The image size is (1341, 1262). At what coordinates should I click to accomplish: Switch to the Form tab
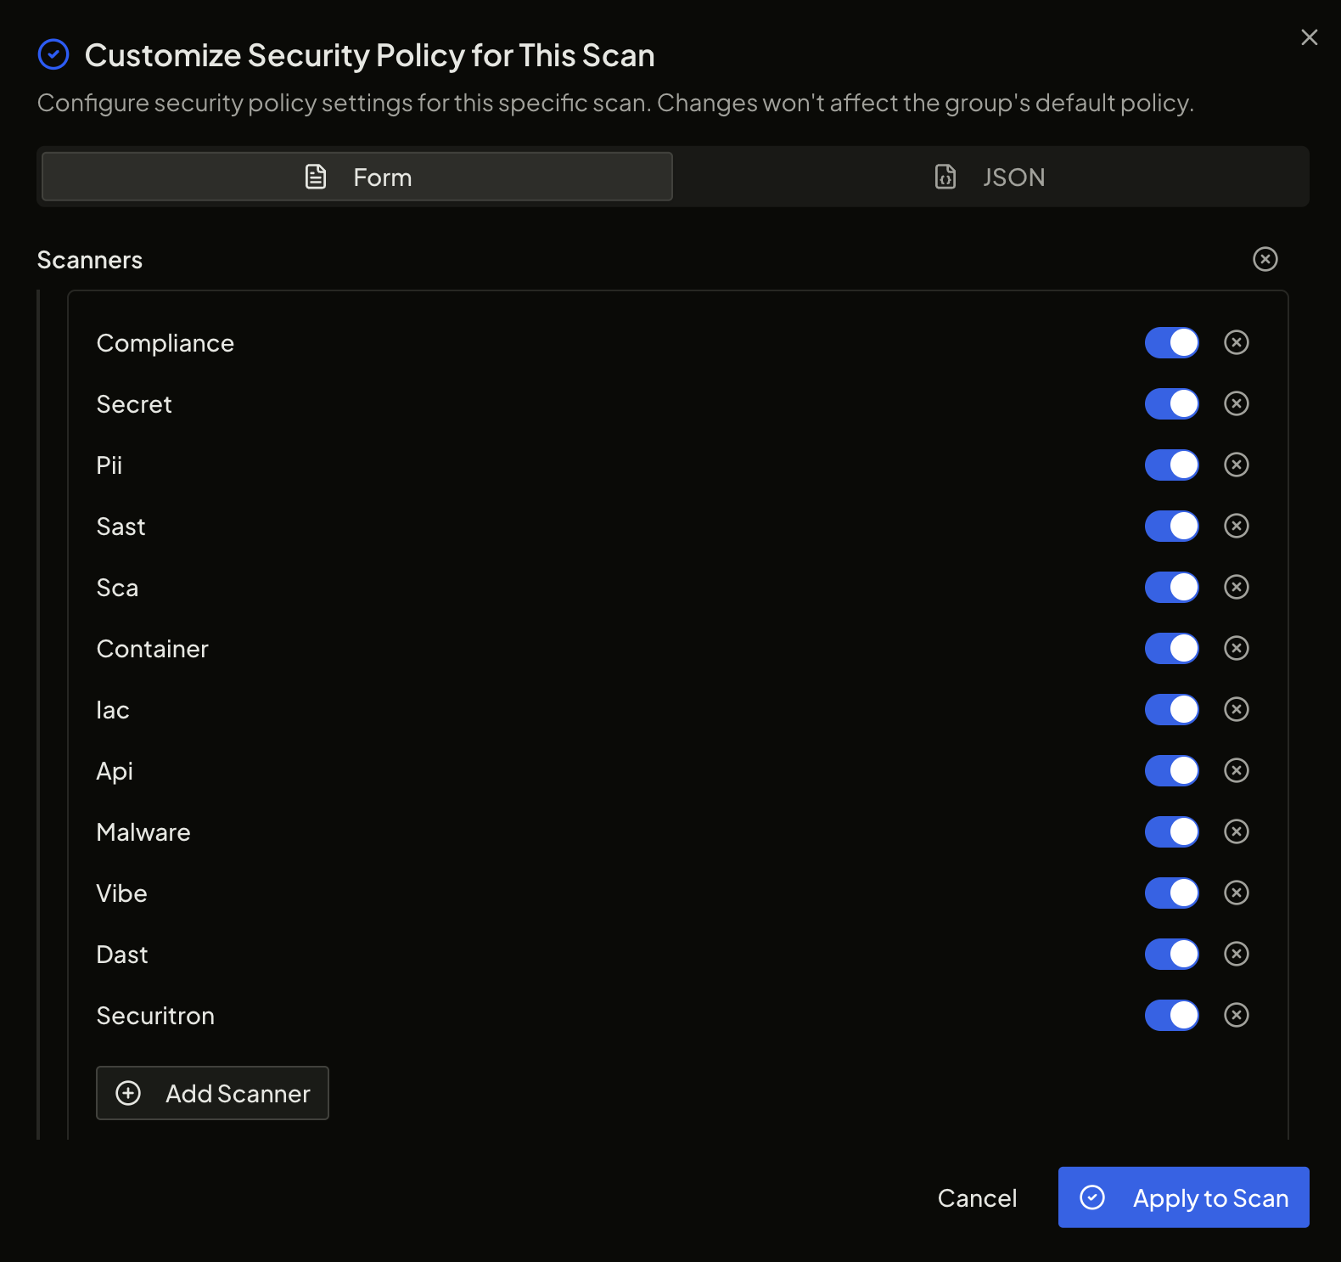(x=357, y=177)
